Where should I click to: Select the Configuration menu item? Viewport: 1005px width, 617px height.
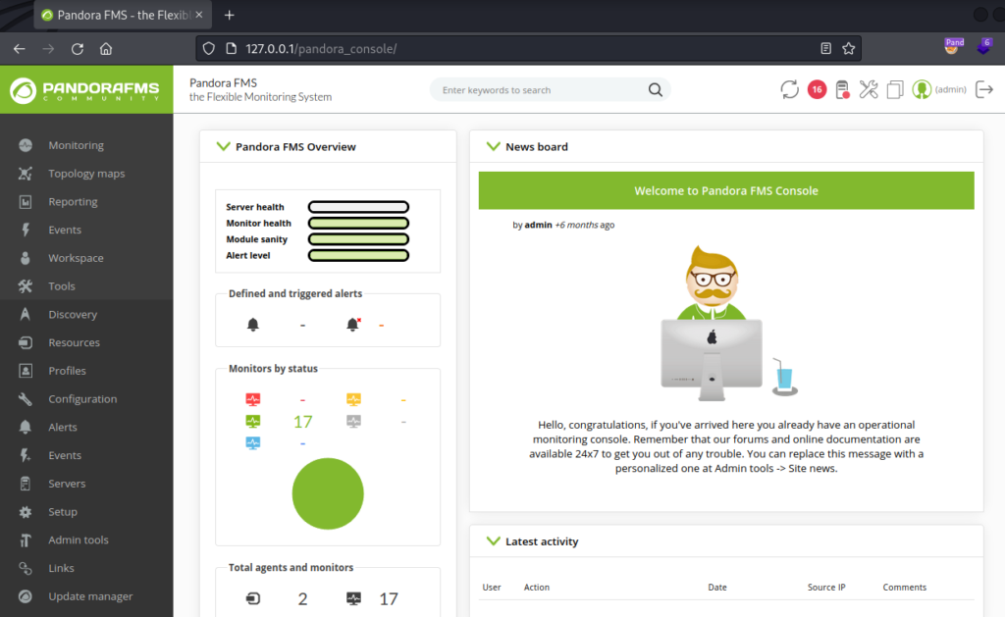tap(82, 399)
